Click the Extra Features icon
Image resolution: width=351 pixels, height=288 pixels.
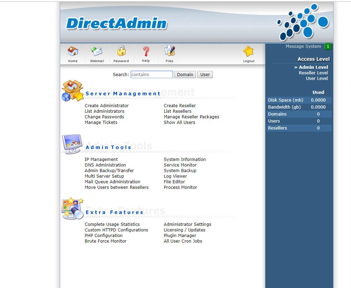tap(72, 208)
